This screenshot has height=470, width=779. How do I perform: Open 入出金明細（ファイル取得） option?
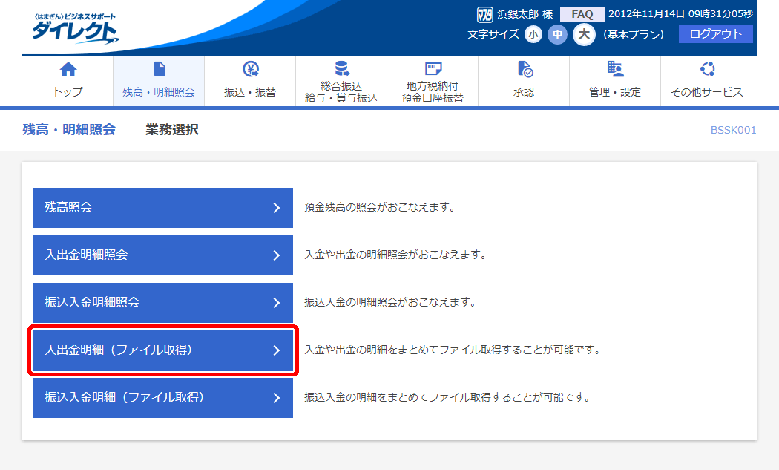163,350
